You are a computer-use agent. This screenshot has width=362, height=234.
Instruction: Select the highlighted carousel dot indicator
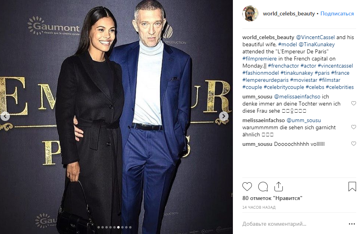click(x=118, y=227)
